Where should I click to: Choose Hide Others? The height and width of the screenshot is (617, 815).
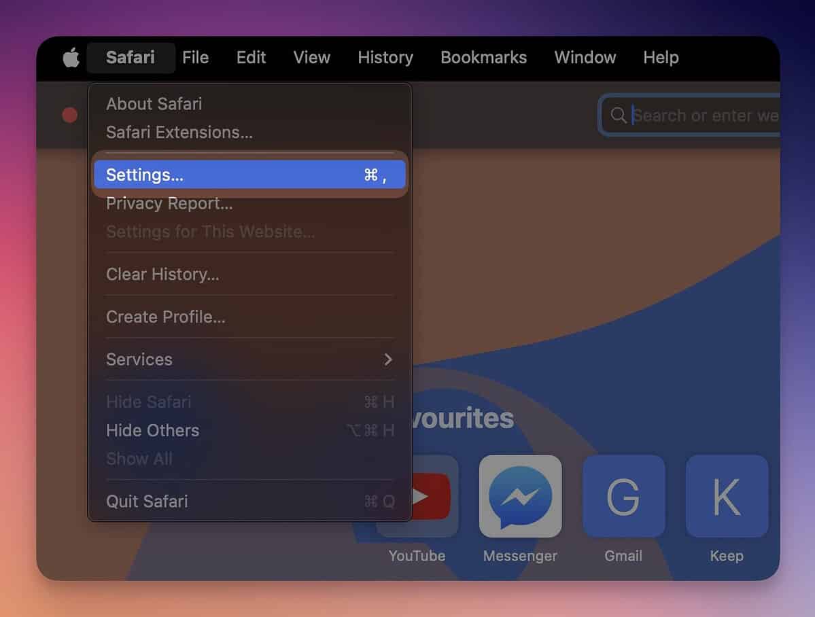pyautogui.click(x=152, y=430)
